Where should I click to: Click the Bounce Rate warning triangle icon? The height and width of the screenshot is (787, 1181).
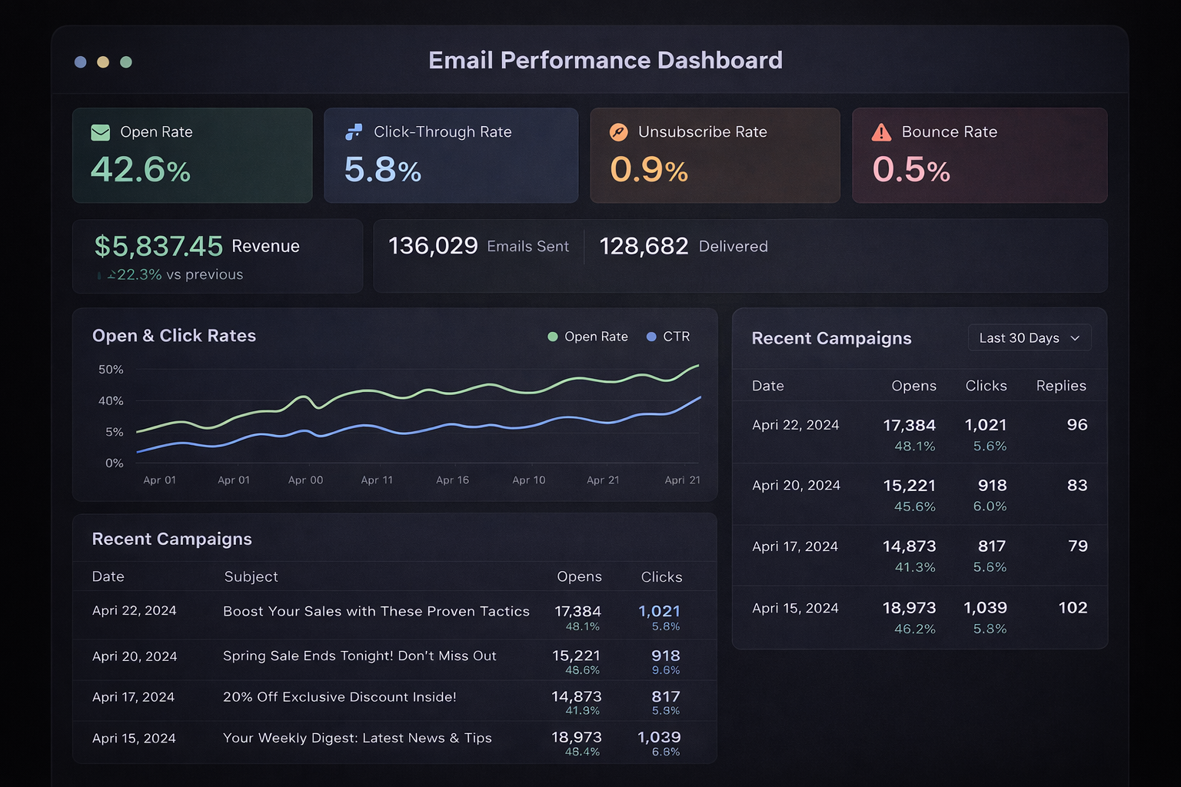881,132
